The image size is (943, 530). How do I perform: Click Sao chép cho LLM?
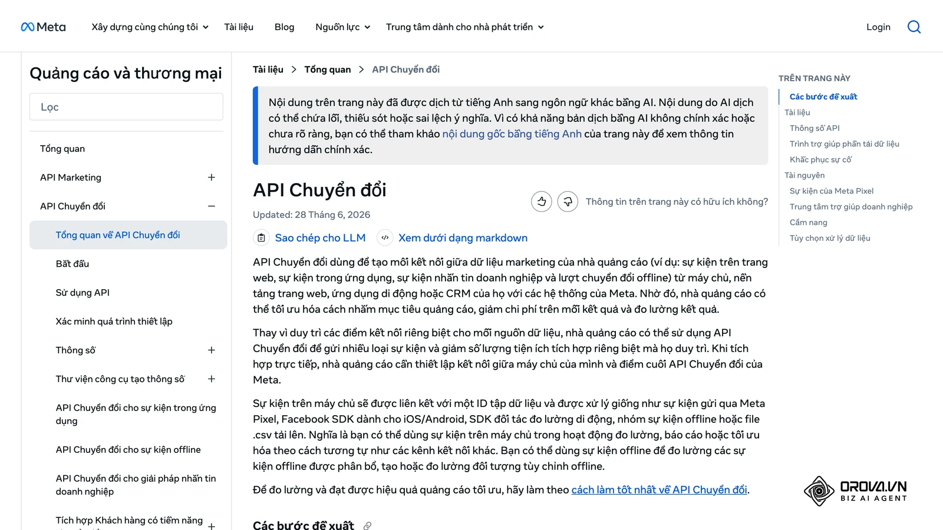click(320, 238)
